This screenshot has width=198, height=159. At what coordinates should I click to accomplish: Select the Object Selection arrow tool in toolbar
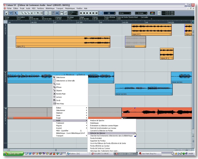tap(16, 13)
